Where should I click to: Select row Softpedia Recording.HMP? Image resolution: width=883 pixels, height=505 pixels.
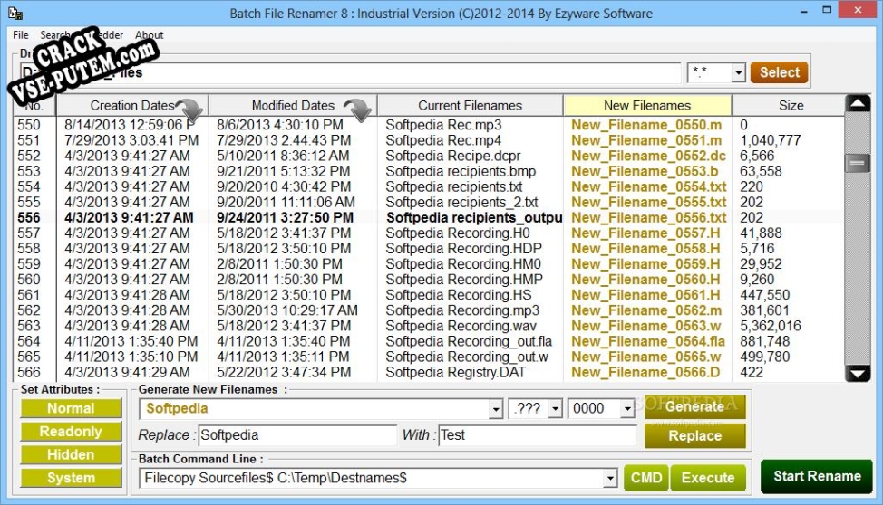428,280
